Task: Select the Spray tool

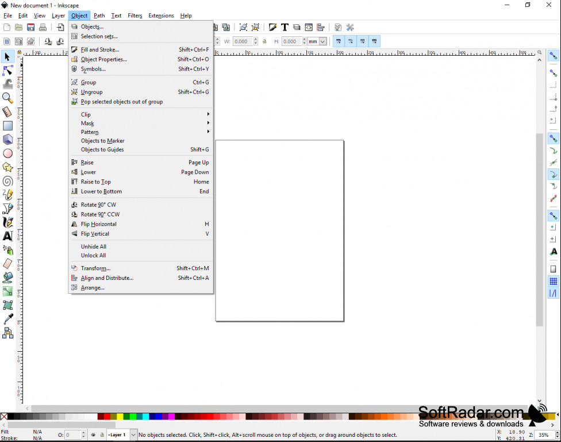Action: coord(7,250)
